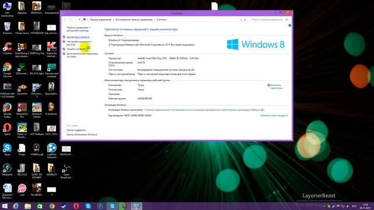The width and height of the screenshot is (374, 210).
Task: Open Kaspersky Internet Security shortcut
Action: [51, 50]
